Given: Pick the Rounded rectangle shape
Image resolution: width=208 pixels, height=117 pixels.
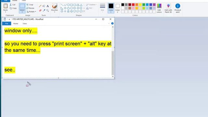Looking at the screenshot, I should click(x=75, y=5).
